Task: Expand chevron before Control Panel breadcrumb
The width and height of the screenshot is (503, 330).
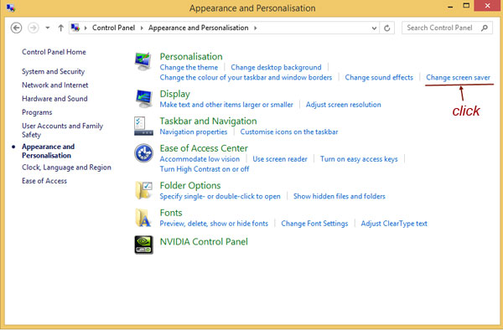Action: pyautogui.click(x=86, y=28)
